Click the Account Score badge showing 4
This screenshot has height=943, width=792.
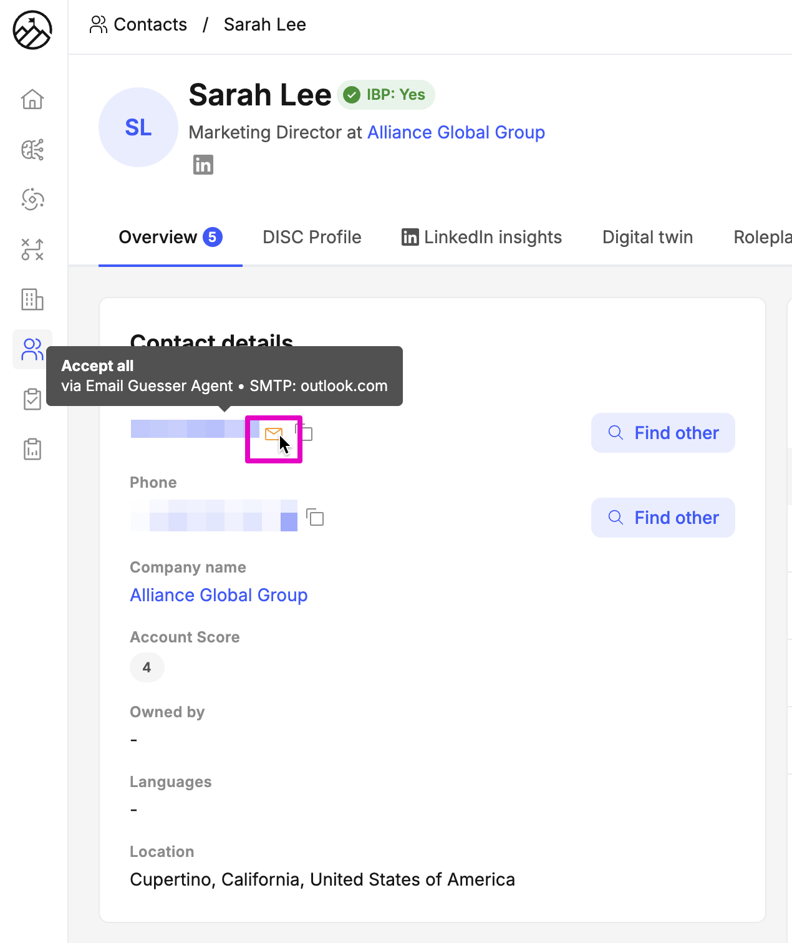147,667
